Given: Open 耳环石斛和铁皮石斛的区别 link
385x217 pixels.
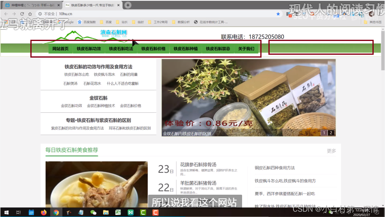Looking at the screenshot, I should point(130,128).
